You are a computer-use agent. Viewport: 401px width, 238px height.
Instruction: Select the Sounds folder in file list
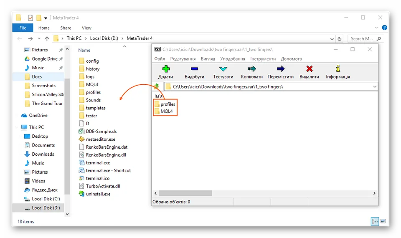(90, 100)
